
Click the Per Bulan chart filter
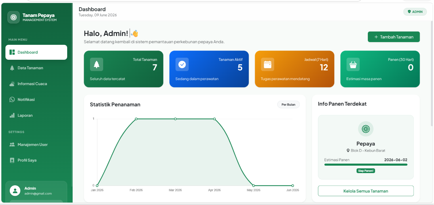point(288,105)
